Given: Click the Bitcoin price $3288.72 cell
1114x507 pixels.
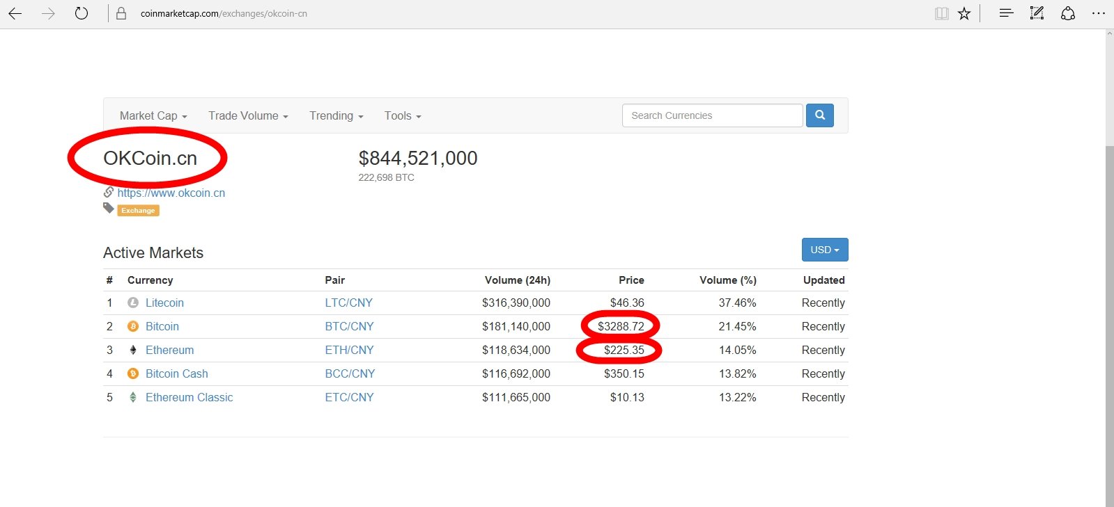Looking at the screenshot, I should click(621, 326).
